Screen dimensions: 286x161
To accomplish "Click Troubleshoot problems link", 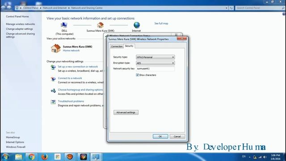I will (x=71, y=101).
